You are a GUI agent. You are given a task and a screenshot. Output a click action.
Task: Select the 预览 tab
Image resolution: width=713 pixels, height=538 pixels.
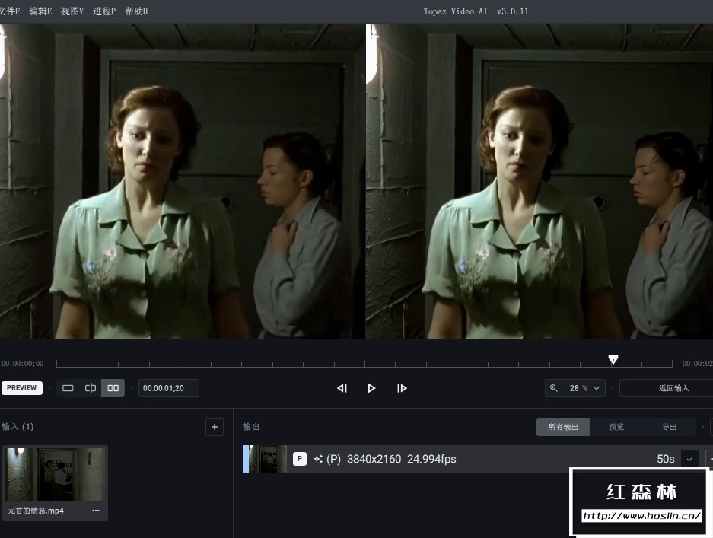coord(616,427)
